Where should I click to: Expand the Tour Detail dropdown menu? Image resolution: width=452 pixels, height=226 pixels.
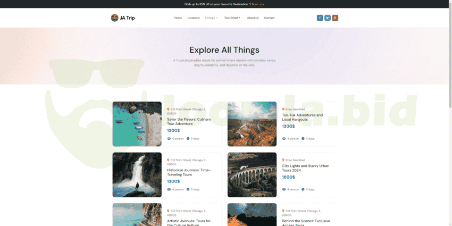pos(232,18)
